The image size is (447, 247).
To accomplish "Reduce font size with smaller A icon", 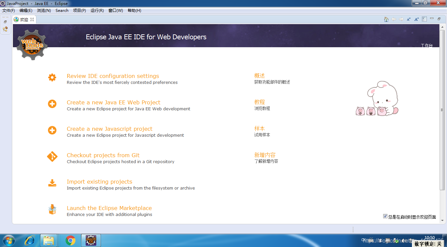I will tap(409, 19).
